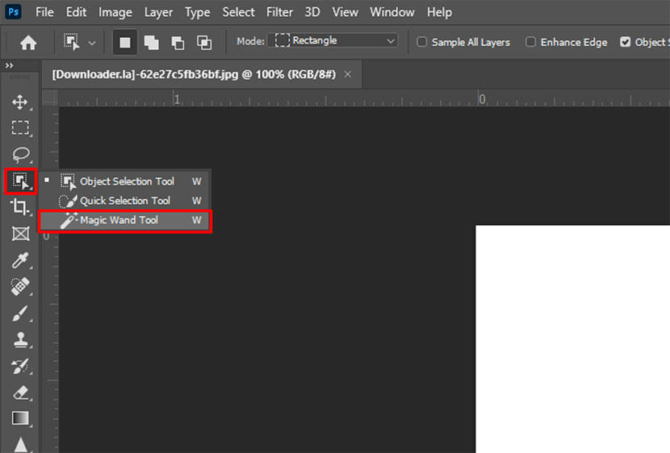Open the Filter menu
This screenshot has height=453, width=670.
(279, 12)
